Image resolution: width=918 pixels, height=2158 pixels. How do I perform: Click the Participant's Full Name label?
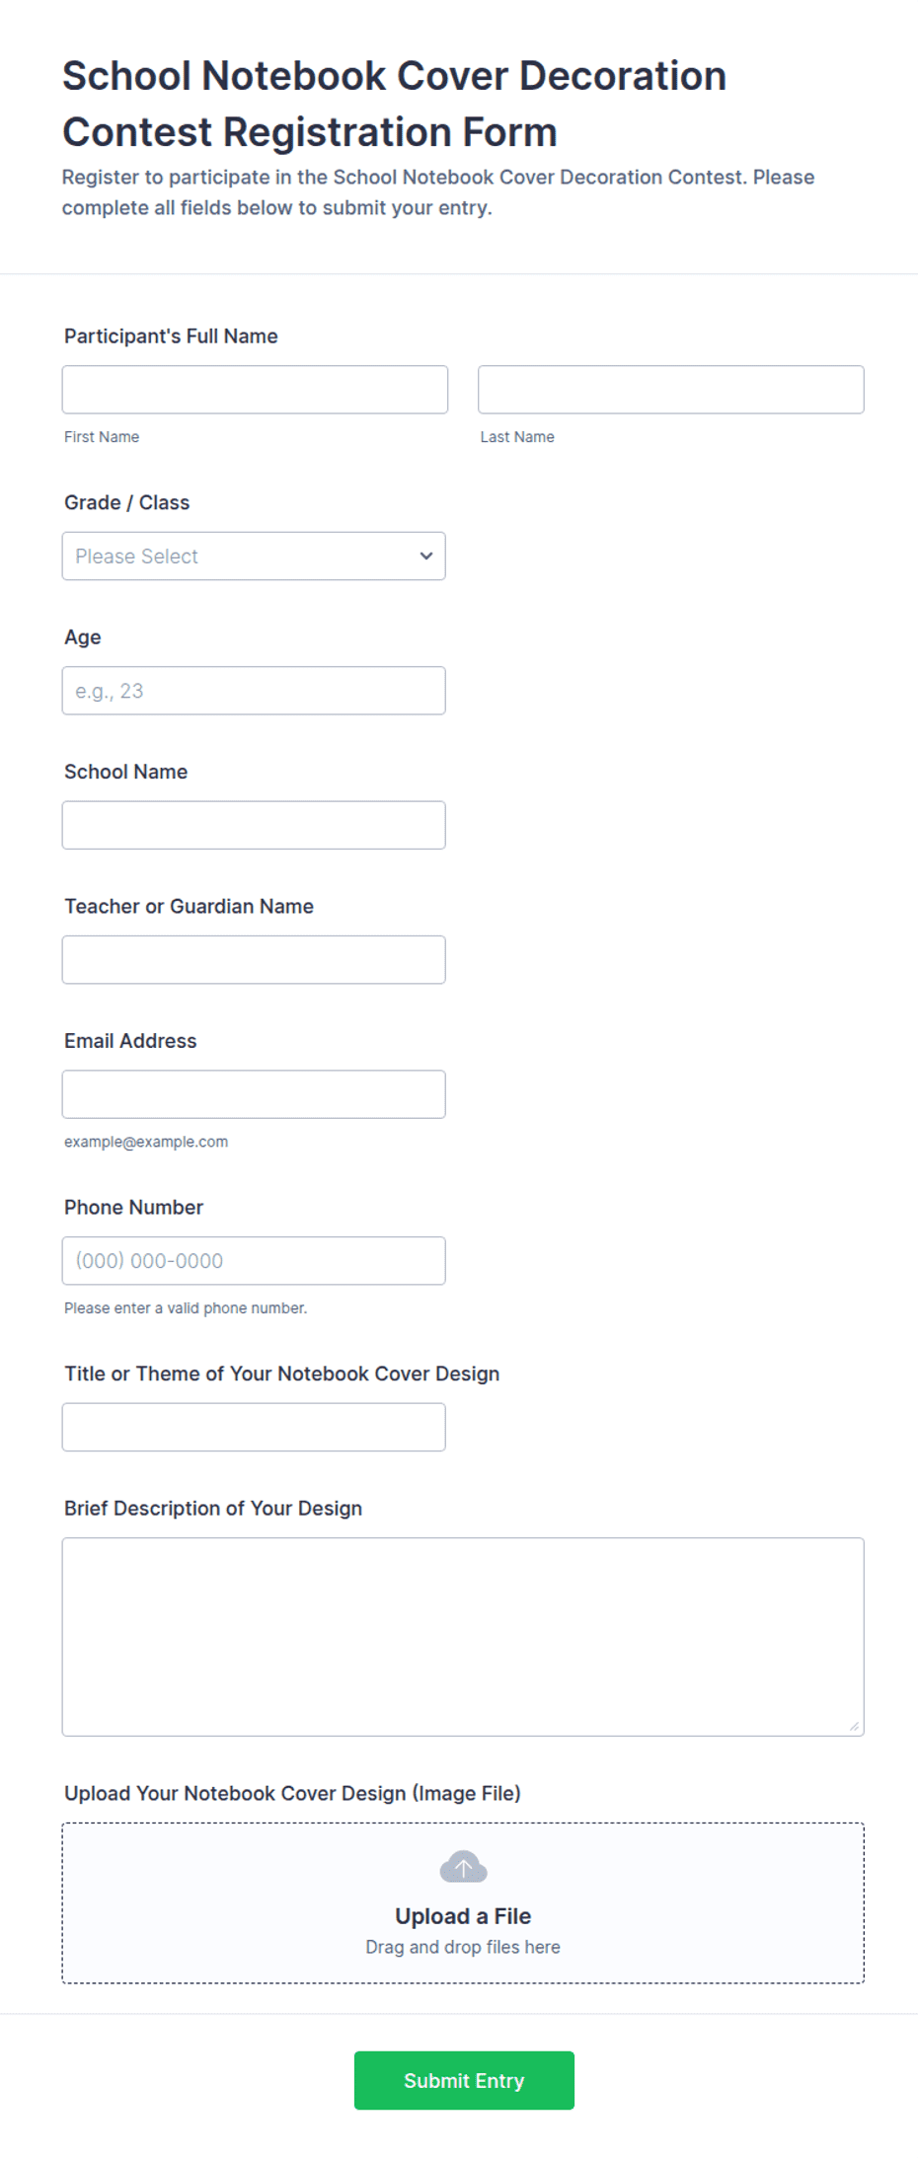(x=171, y=336)
